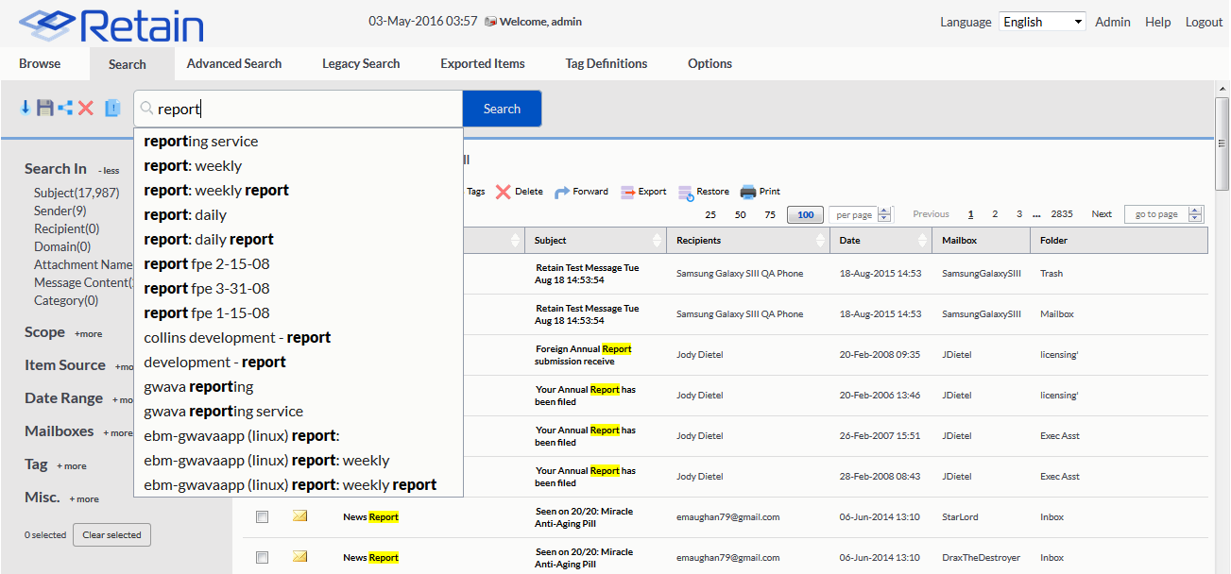Image resolution: width=1231 pixels, height=574 pixels.
Task: Click the red X icon beside search box
Action: coord(86,109)
